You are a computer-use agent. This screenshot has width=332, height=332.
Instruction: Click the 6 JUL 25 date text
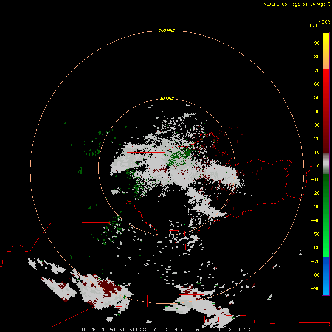pos(222,329)
